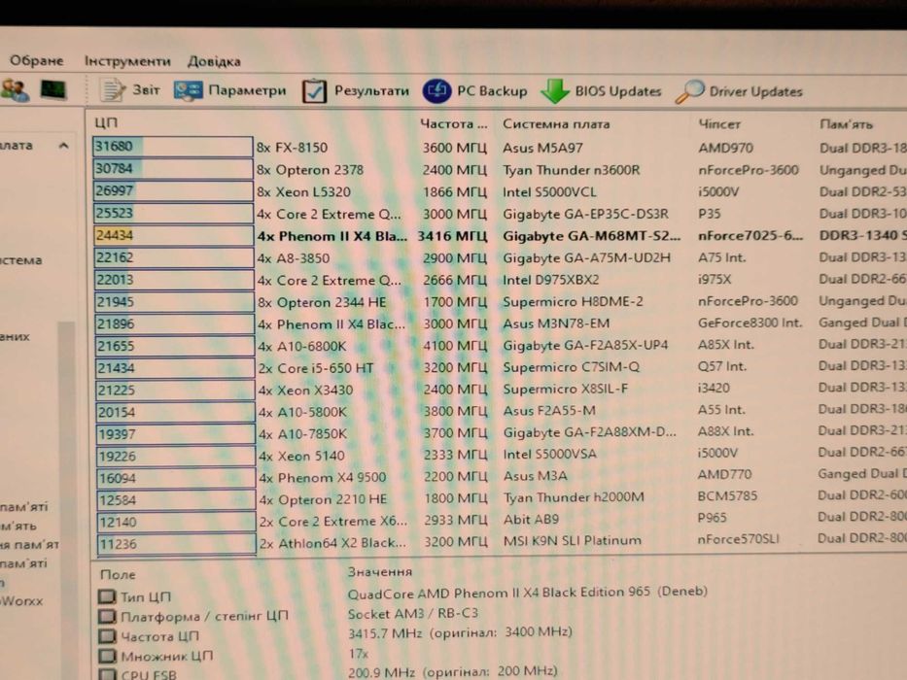This screenshot has width=907, height=680.
Task: Click the users icon in toolbar
Action: (x=15, y=90)
